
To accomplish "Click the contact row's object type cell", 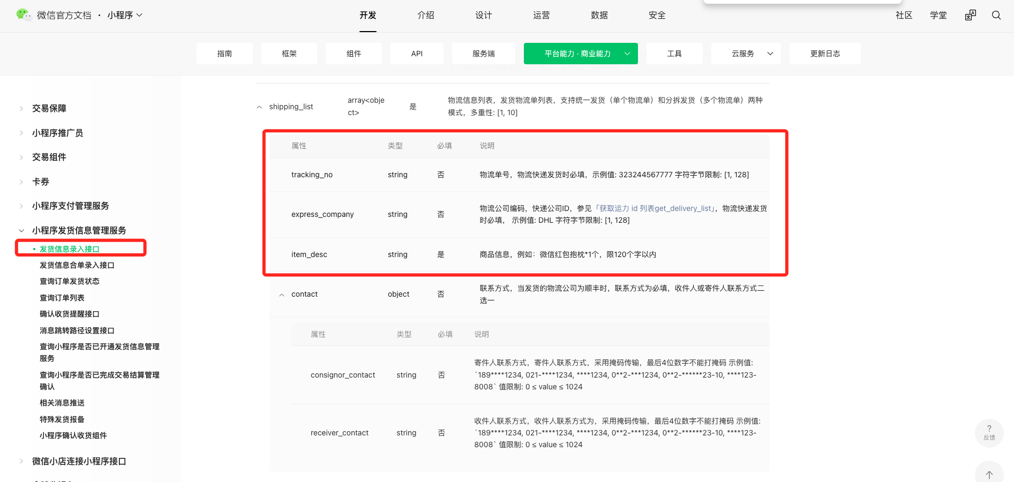I will 399,294.
